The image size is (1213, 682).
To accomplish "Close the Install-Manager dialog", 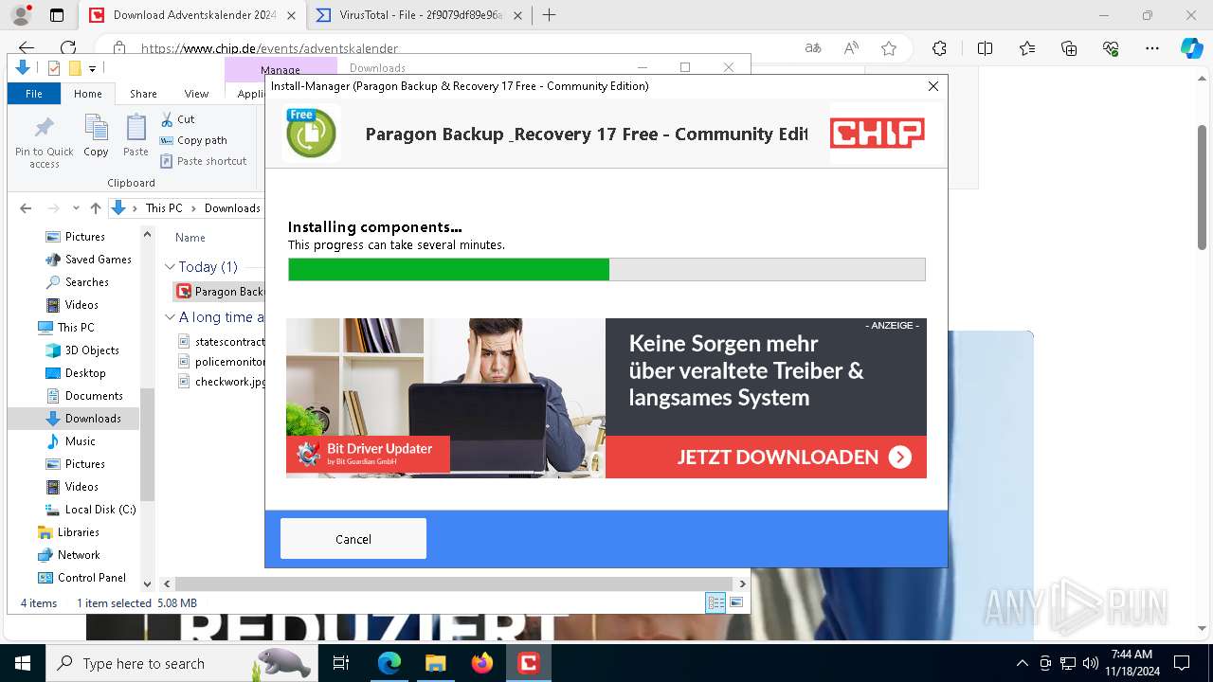I will [933, 86].
